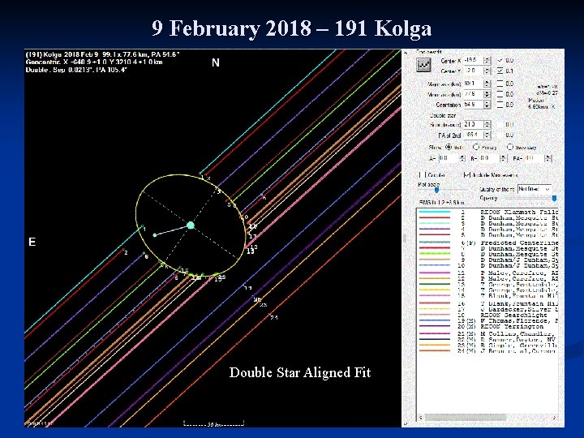Select chord 21 (M) M Collins Chandler row
This screenshot has height=438, width=584.
[x=487, y=334]
